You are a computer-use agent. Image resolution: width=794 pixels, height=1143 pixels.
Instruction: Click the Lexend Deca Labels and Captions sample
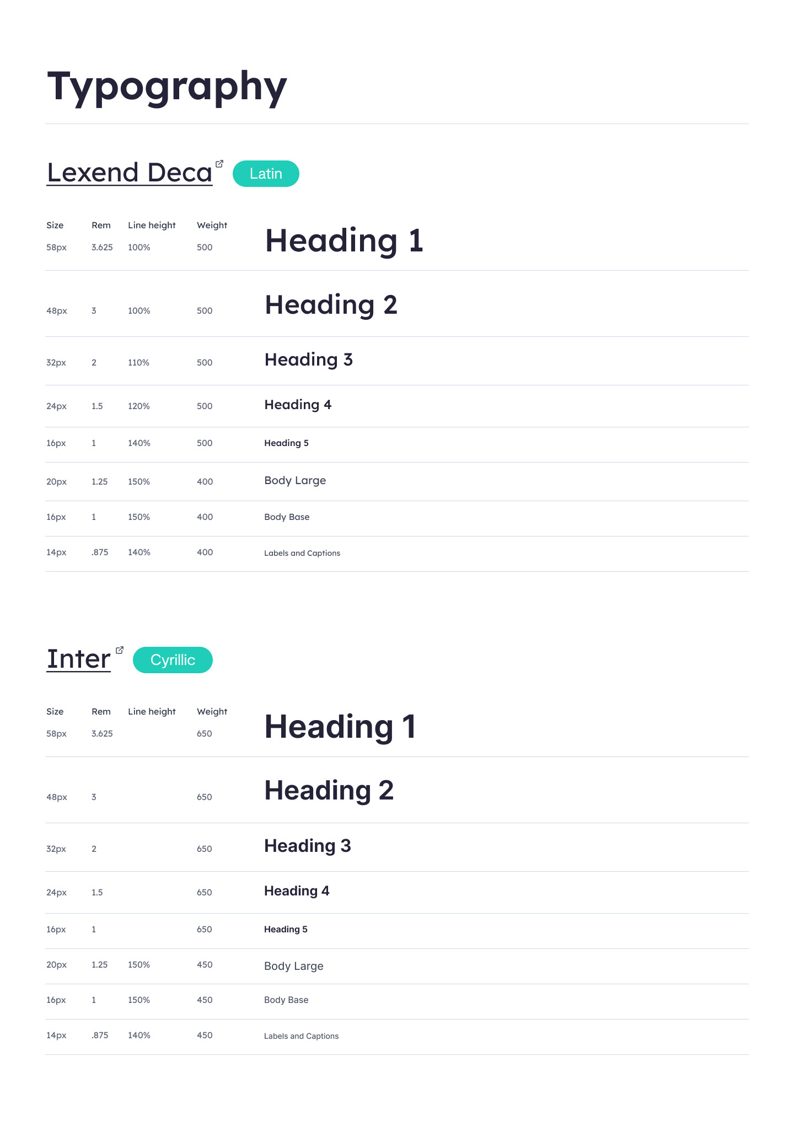pos(302,553)
